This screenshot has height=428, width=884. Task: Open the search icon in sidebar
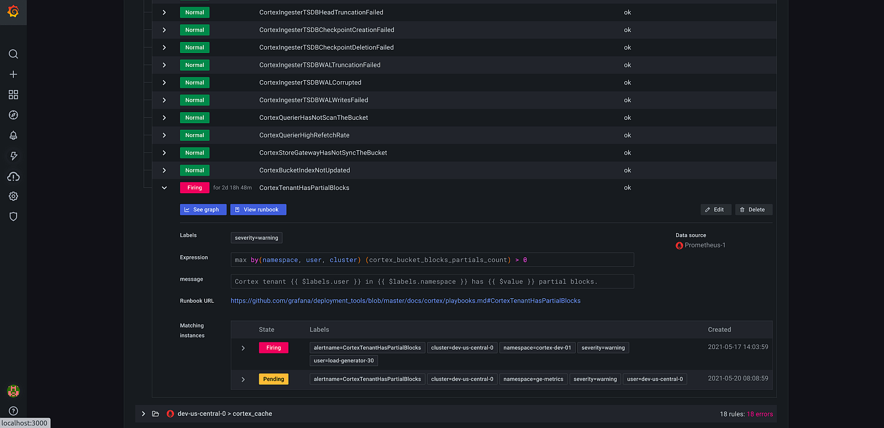click(13, 54)
